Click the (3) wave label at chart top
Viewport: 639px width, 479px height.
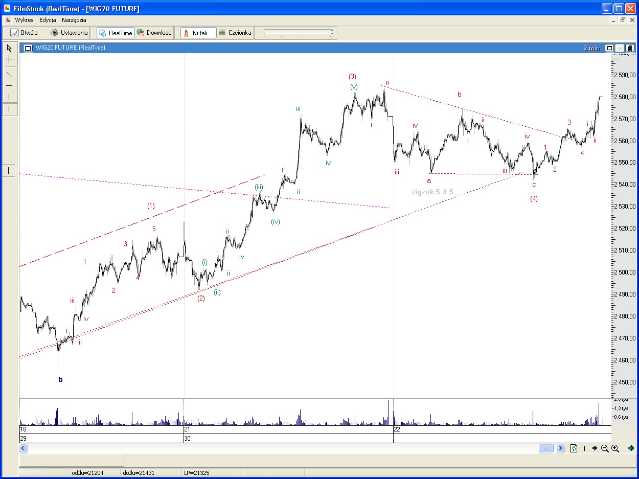353,77
